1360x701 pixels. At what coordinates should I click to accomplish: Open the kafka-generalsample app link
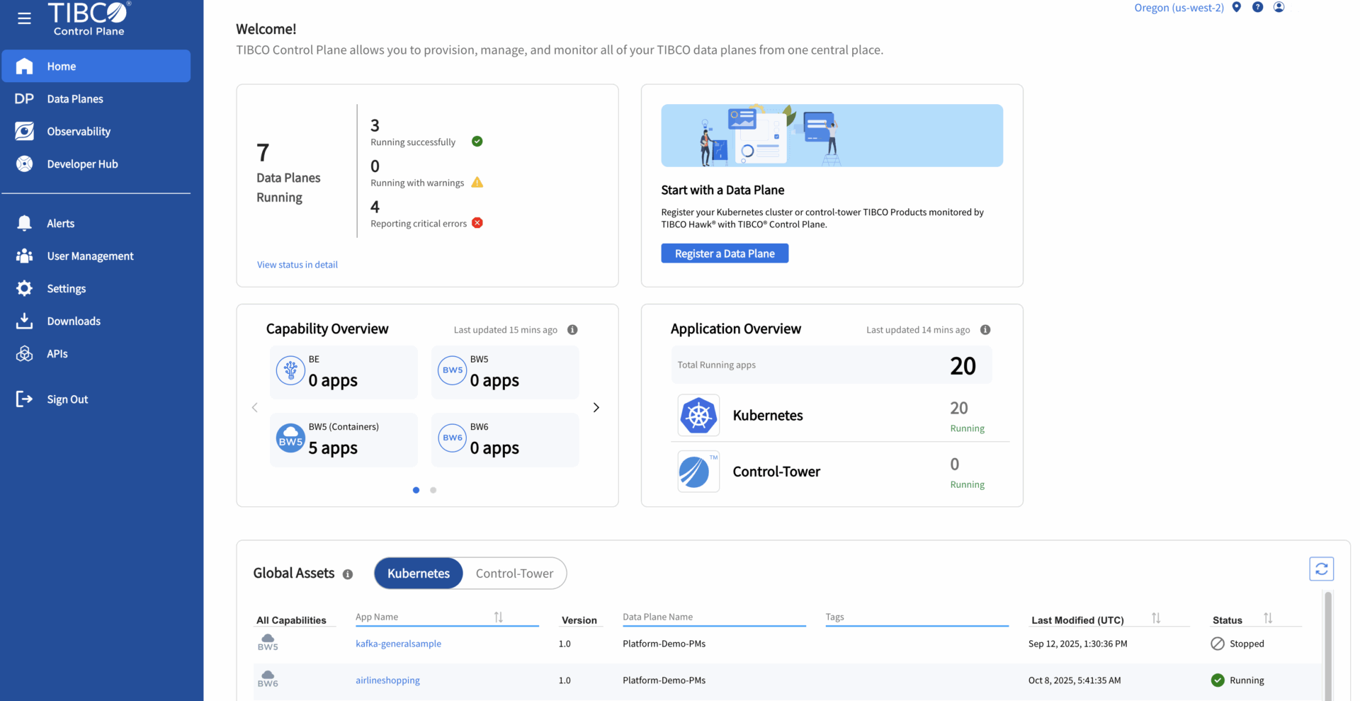point(398,643)
